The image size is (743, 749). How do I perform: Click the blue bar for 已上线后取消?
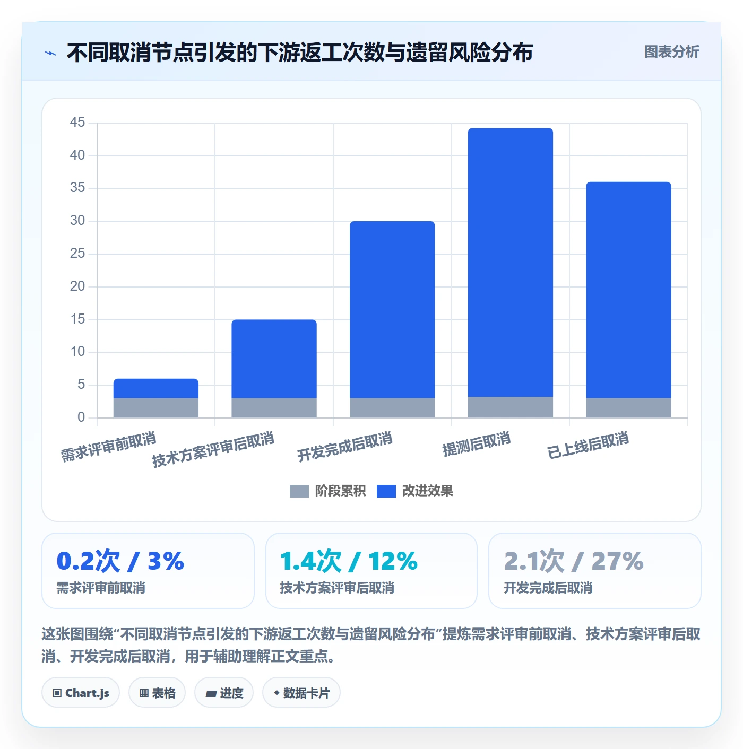[629, 290]
